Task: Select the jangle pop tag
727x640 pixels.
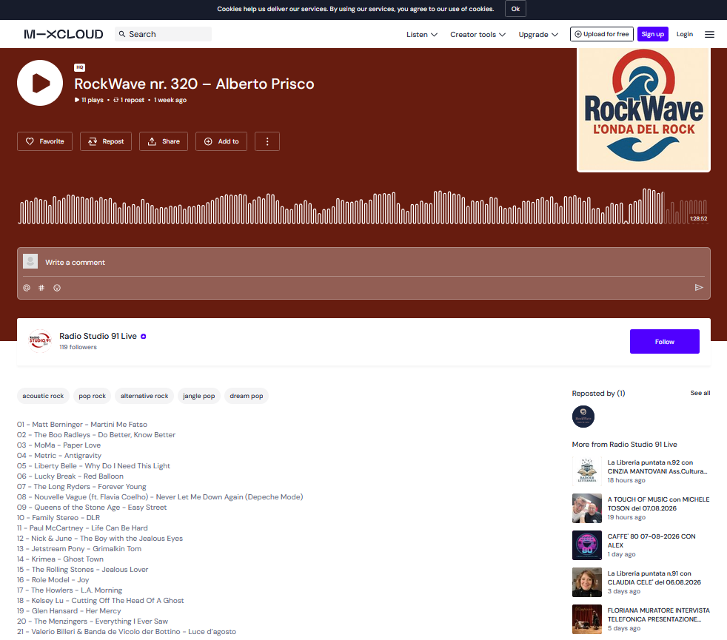Action: pos(199,396)
